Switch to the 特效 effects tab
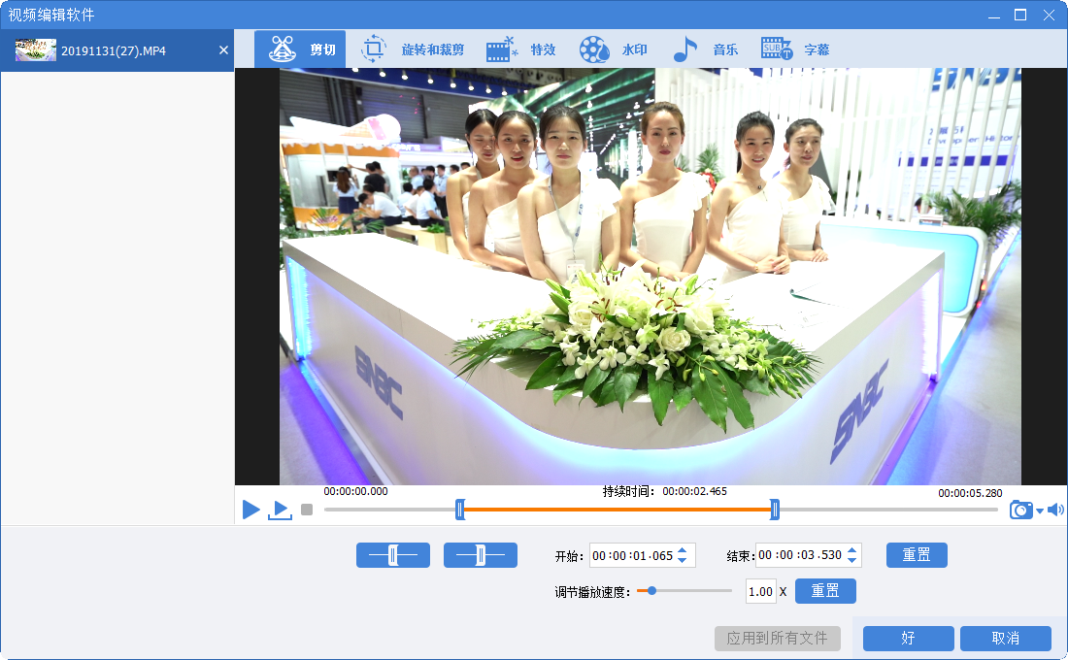The height and width of the screenshot is (660, 1068). [x=520, y=49]
